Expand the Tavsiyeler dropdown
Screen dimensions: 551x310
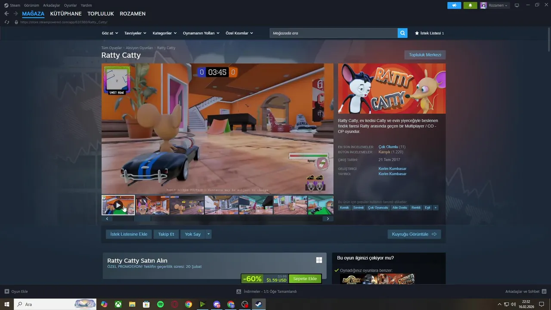(x=135, y=33)
